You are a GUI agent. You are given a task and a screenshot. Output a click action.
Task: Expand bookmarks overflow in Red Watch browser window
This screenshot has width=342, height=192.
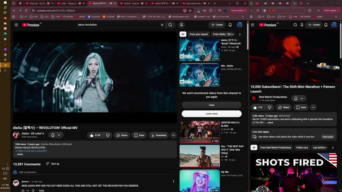[x=336, y=17]
